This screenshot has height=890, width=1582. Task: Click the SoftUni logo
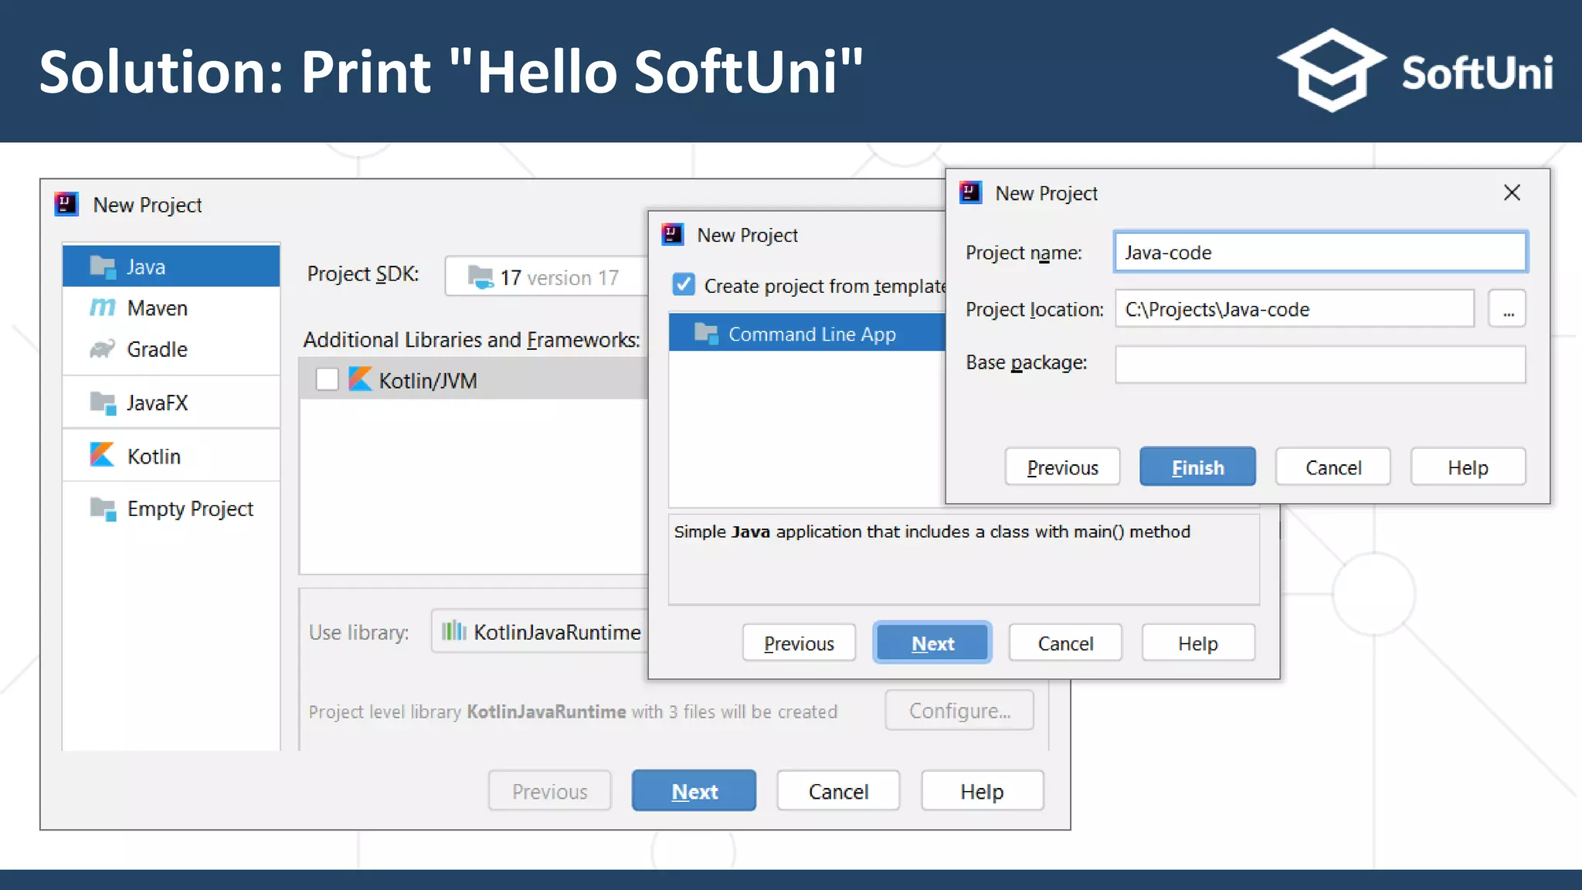point(1415,71)
